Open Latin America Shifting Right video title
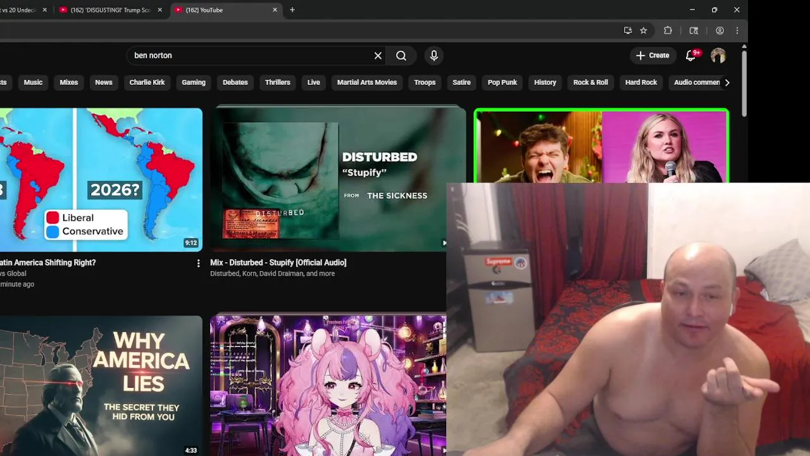The height and width of the screenshot is (456, 810). (x=48, y=262)
